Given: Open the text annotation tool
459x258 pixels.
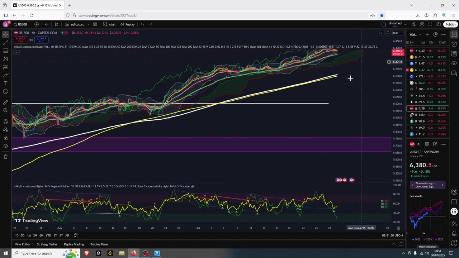Looking at the screenshot, I should click(x=5, y=83).
